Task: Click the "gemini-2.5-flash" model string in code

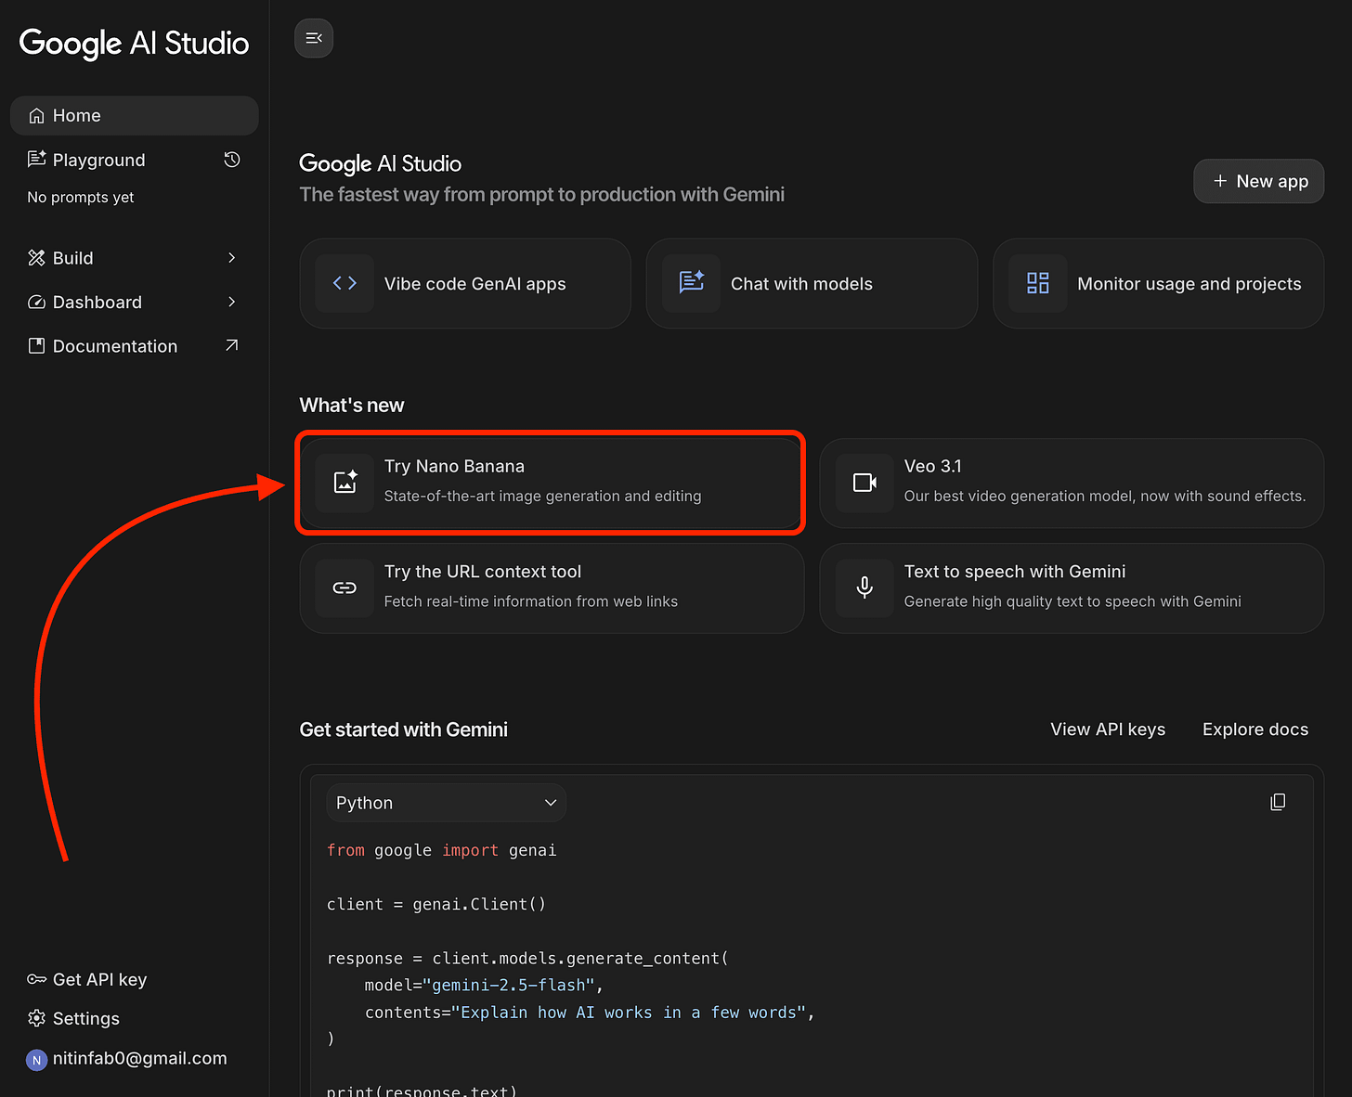Action: click(x=509, y=986)
